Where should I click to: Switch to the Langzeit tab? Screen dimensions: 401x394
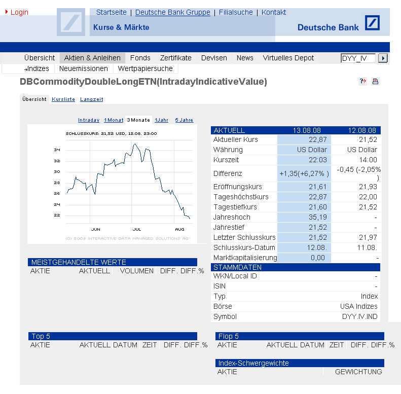click(x=92, y=99)
